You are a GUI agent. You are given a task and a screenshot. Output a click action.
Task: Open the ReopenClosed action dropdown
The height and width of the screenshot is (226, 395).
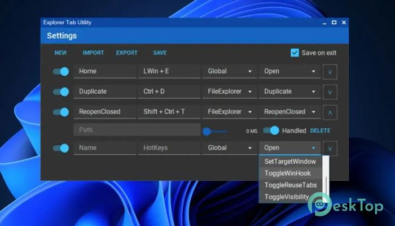289,112
